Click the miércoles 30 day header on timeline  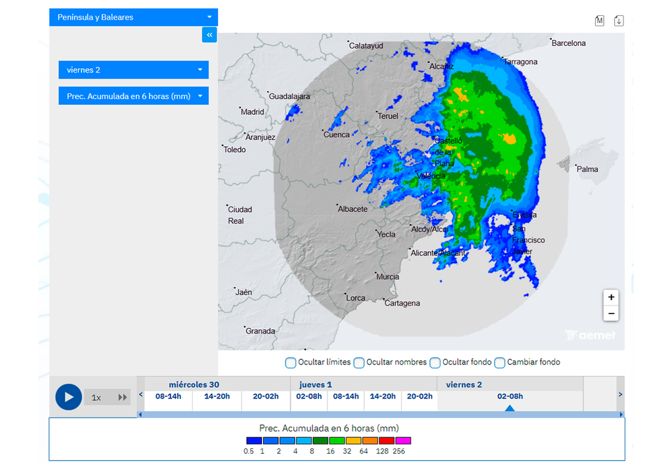pyautogui.click(x=194, y=385)
